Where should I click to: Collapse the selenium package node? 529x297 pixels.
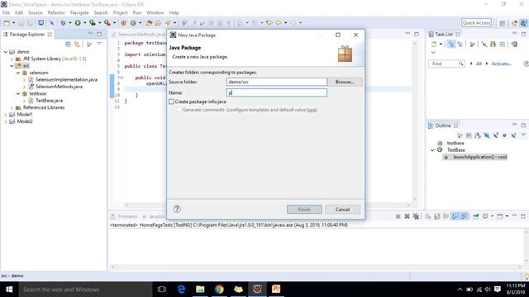tap(18, 73)
